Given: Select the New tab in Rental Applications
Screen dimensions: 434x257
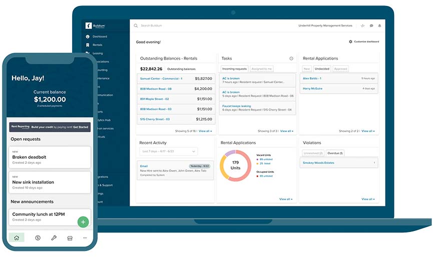Looking at the screenshot, I should (x=307, y=69).
